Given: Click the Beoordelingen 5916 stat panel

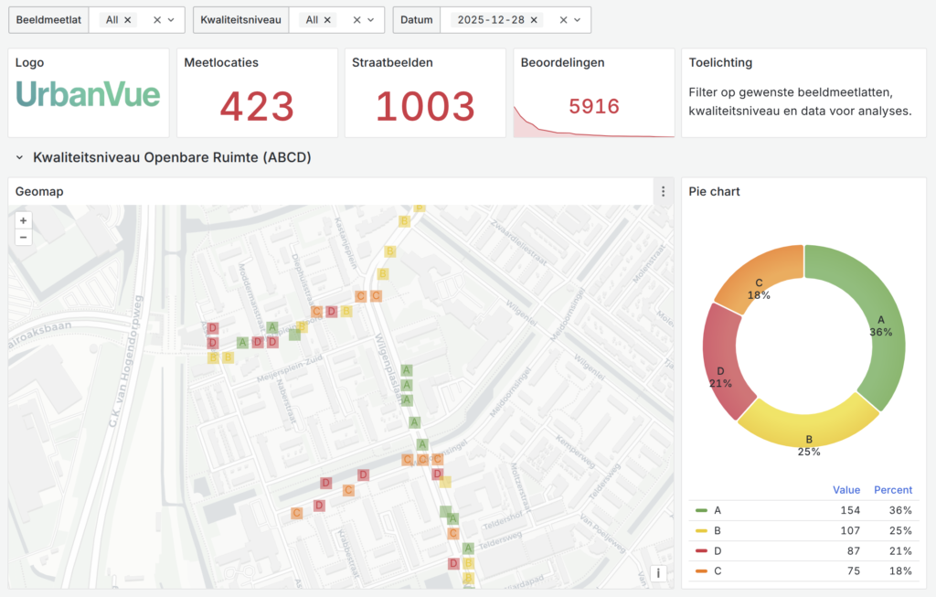Looking at the screenshot, I should pos(593,106).
